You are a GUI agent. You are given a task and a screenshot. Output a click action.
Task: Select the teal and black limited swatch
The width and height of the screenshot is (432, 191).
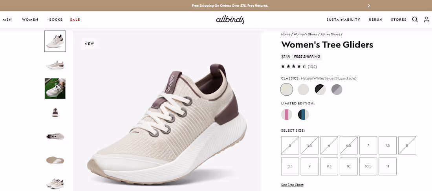[x=303, y=115]
